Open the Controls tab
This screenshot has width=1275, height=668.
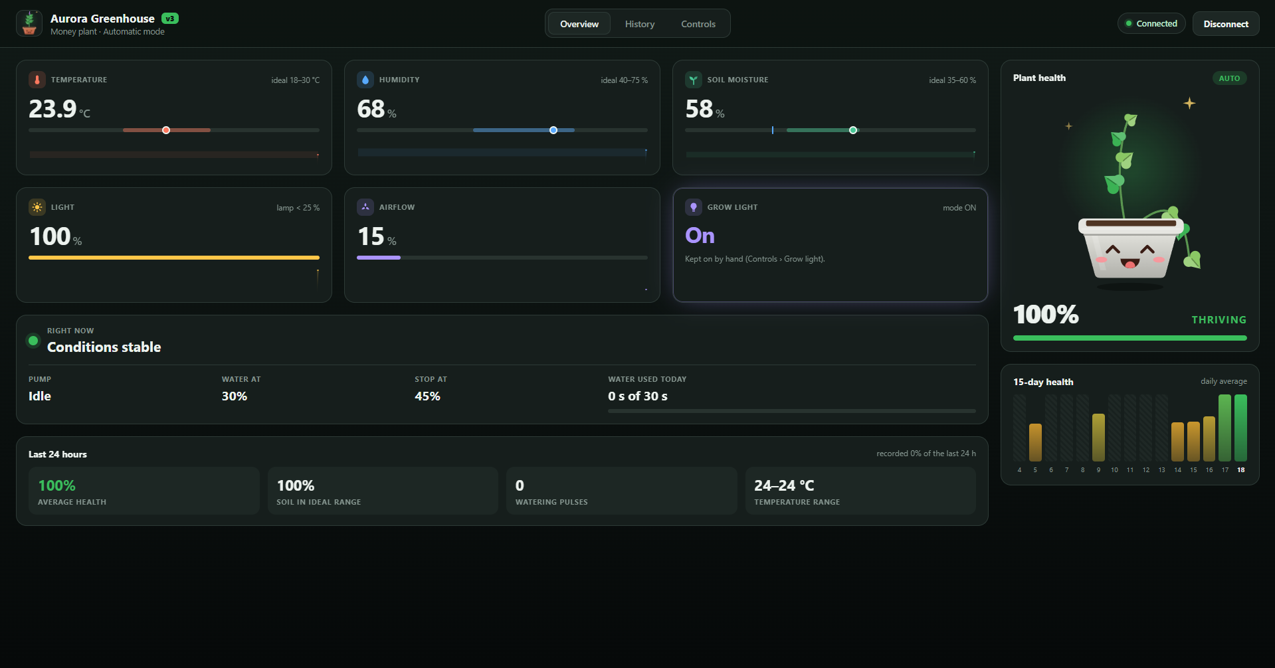(698, 24)
